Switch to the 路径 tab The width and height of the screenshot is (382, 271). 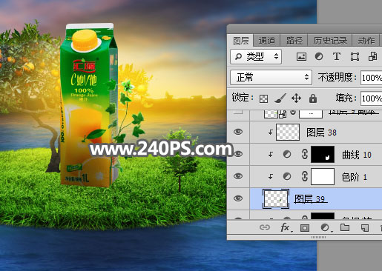(294, 41)
